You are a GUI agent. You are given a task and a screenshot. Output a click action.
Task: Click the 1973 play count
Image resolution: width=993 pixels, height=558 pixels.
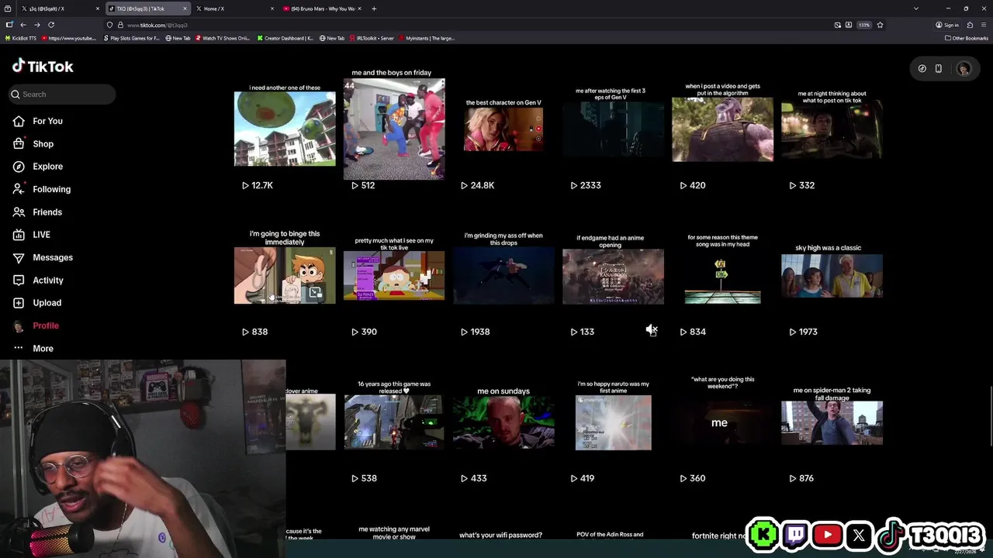pyautogui.click(x=803, y=332)
